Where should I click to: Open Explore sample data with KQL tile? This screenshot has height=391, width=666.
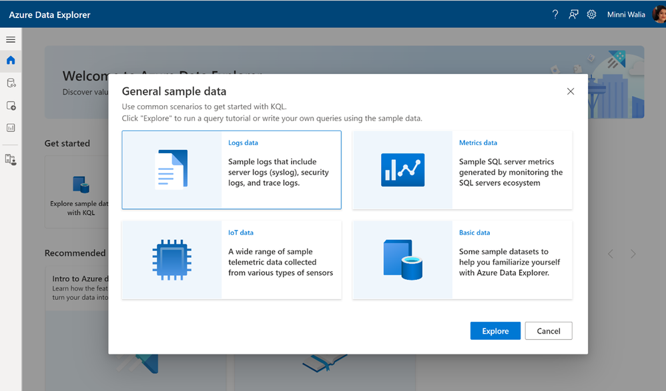click(77, 192)
